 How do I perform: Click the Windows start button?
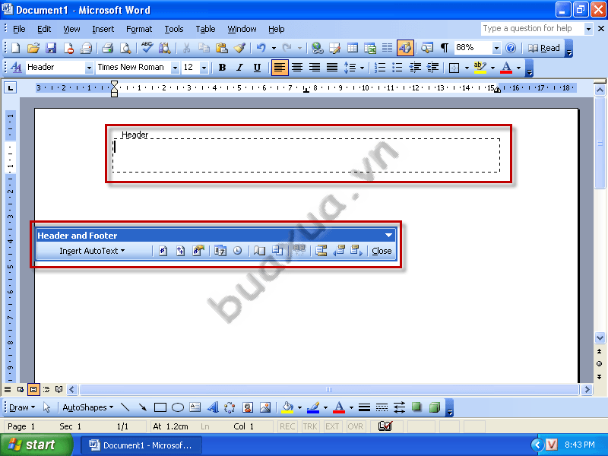tap(36, 445)
